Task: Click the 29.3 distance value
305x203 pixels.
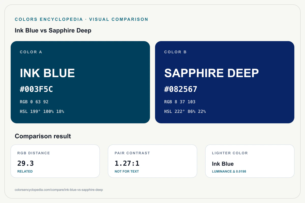Action: [25, 163]
